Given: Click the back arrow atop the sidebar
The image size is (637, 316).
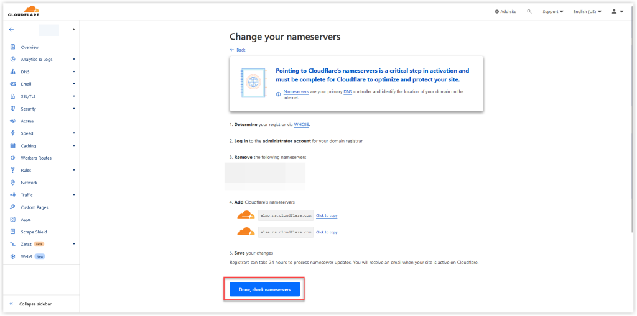Looking at the screenshot, I should [11, 29].
